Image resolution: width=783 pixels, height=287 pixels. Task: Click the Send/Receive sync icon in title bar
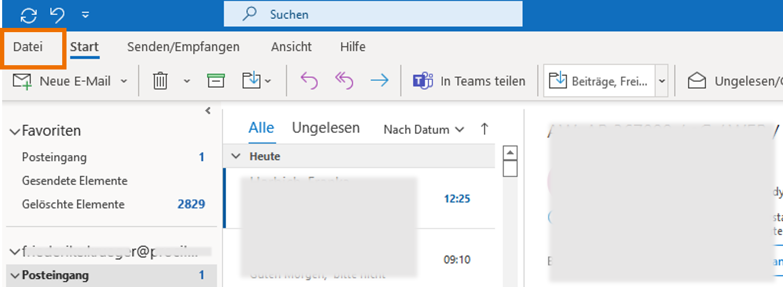28,15
